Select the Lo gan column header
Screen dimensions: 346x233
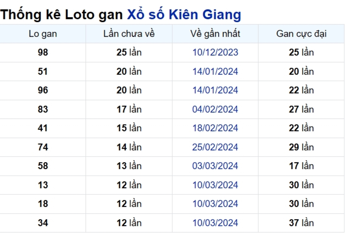pyautogui.click(x=43, y=34)
